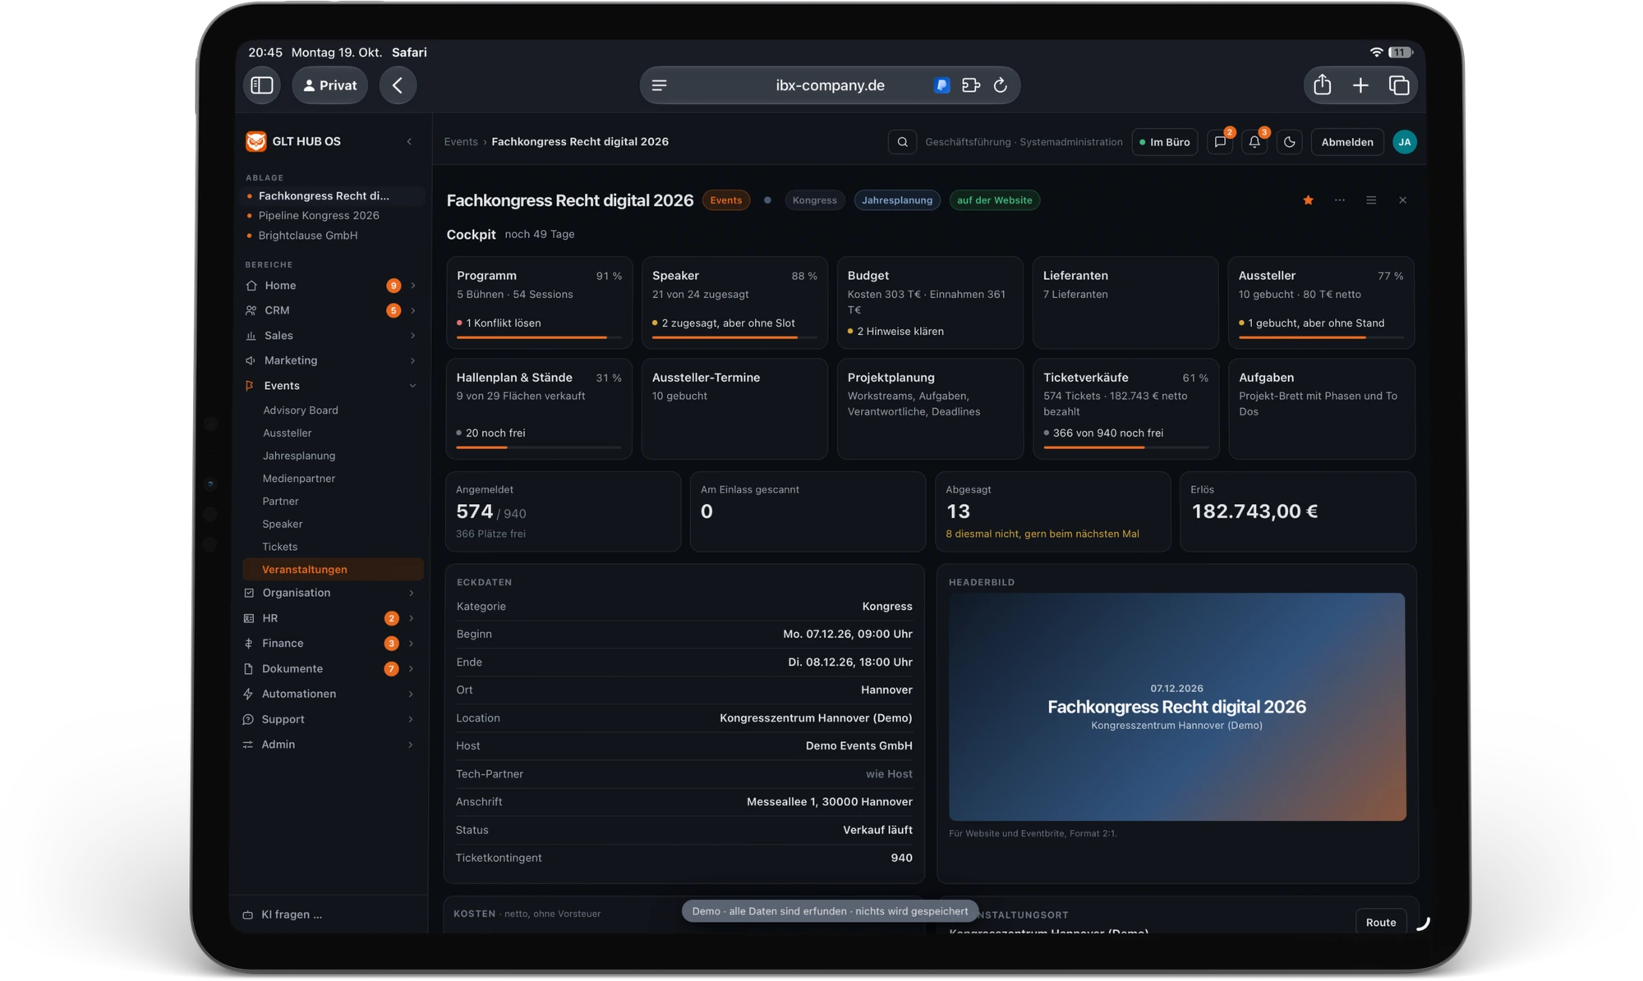Image resolution: width=1643 pixels, height=981 pixels.
Task: Open extensions puzzle icon in address bar
Action: (971, 85)
